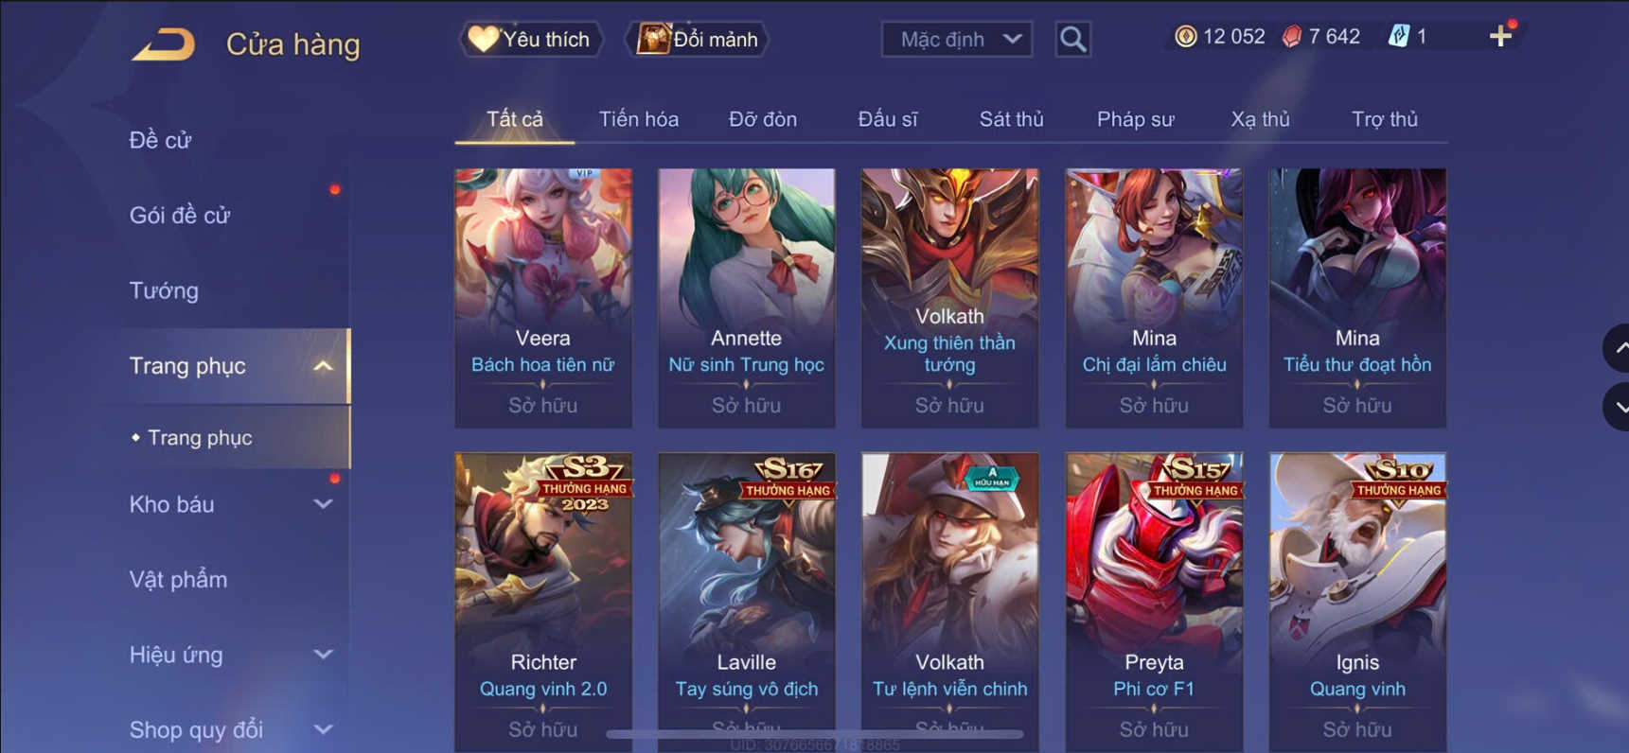Viewport: 1629px width, 753px height.
Task: Click the back arrow icon beside Cửa hàng
Action: tap(163, 44)
